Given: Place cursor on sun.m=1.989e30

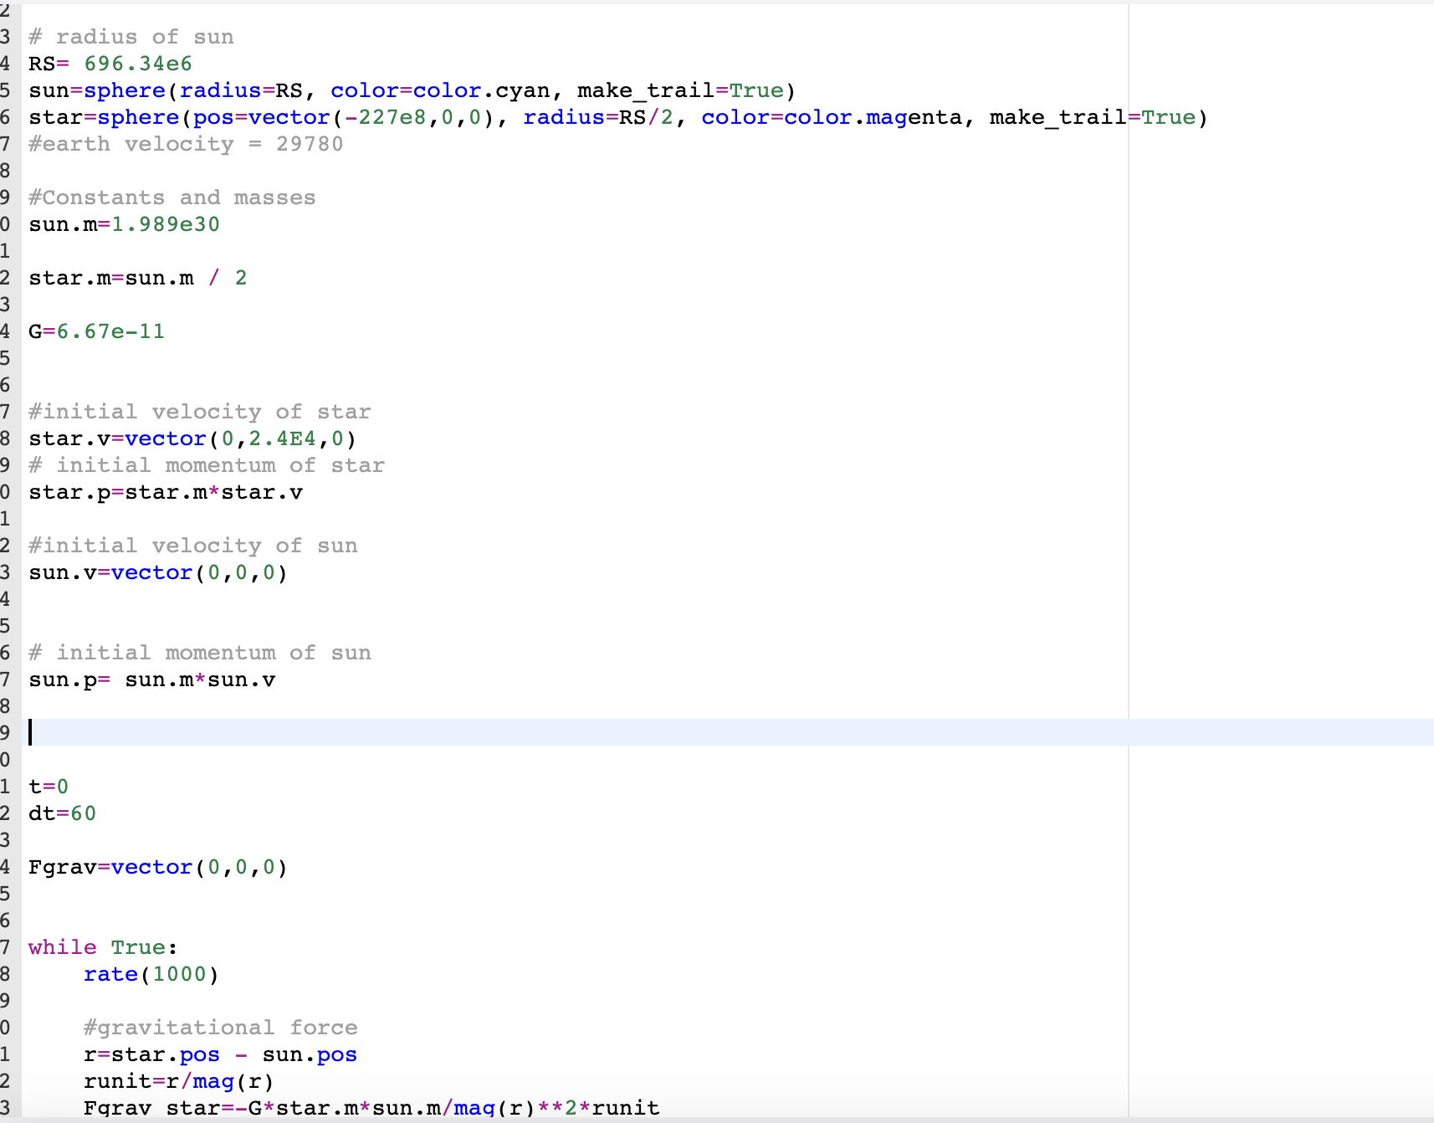Looking at the screenshot, I should coord(124,223).
